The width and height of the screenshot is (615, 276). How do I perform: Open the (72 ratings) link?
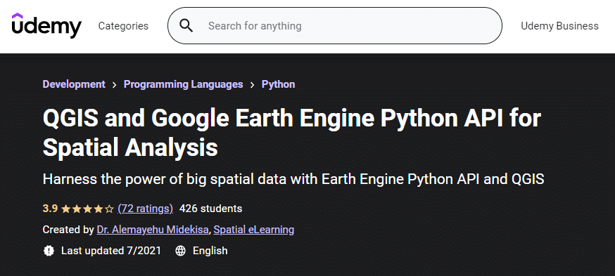tap(145, 209)
